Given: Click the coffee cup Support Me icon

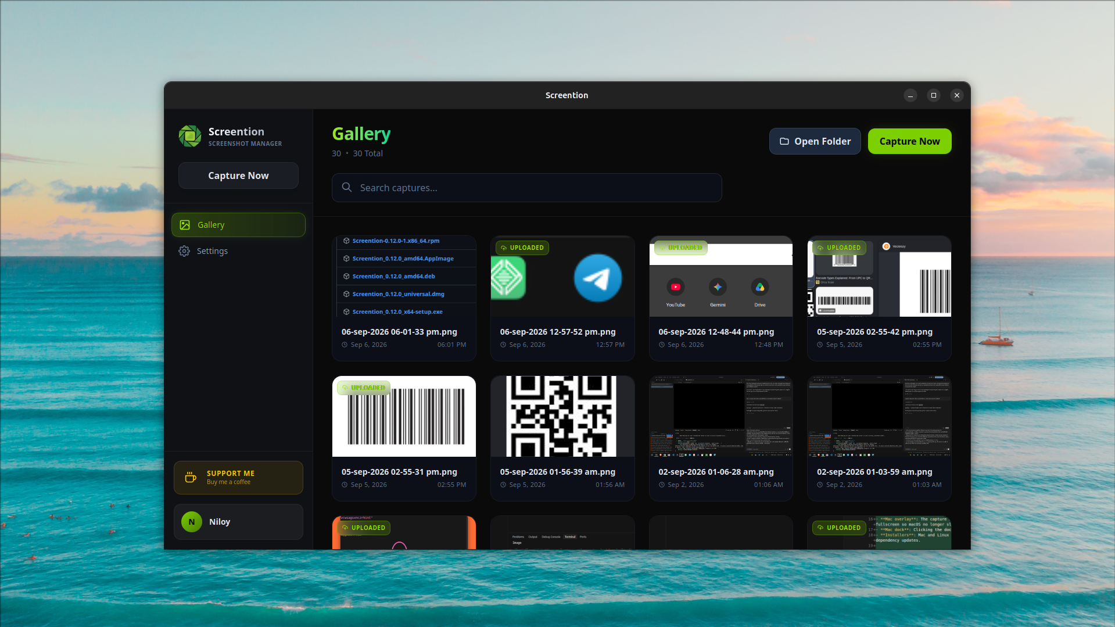Looking at the screenshot, I should coord(191,477).
